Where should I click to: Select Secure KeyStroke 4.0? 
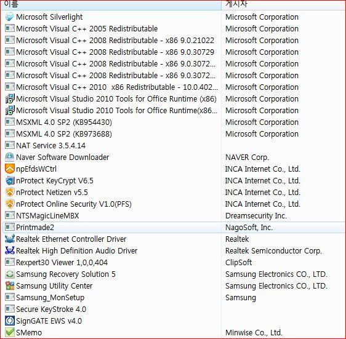point(51,309)
